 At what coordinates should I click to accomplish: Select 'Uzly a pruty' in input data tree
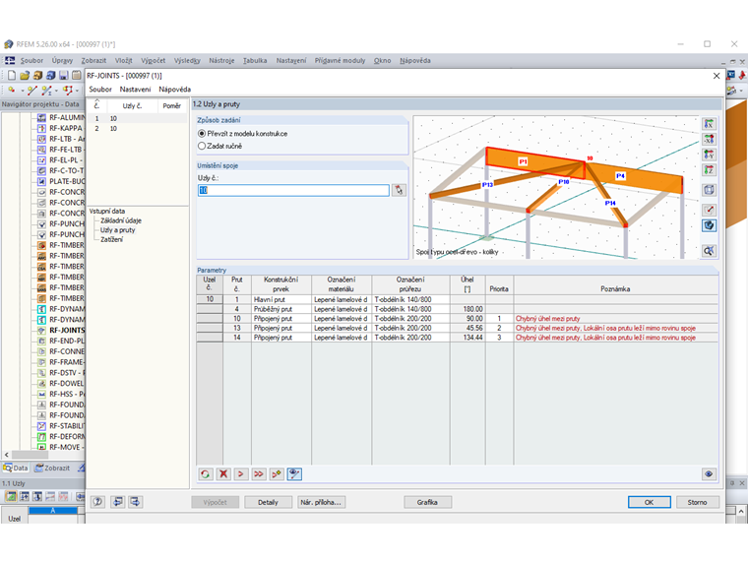click(x=118, y=230)
